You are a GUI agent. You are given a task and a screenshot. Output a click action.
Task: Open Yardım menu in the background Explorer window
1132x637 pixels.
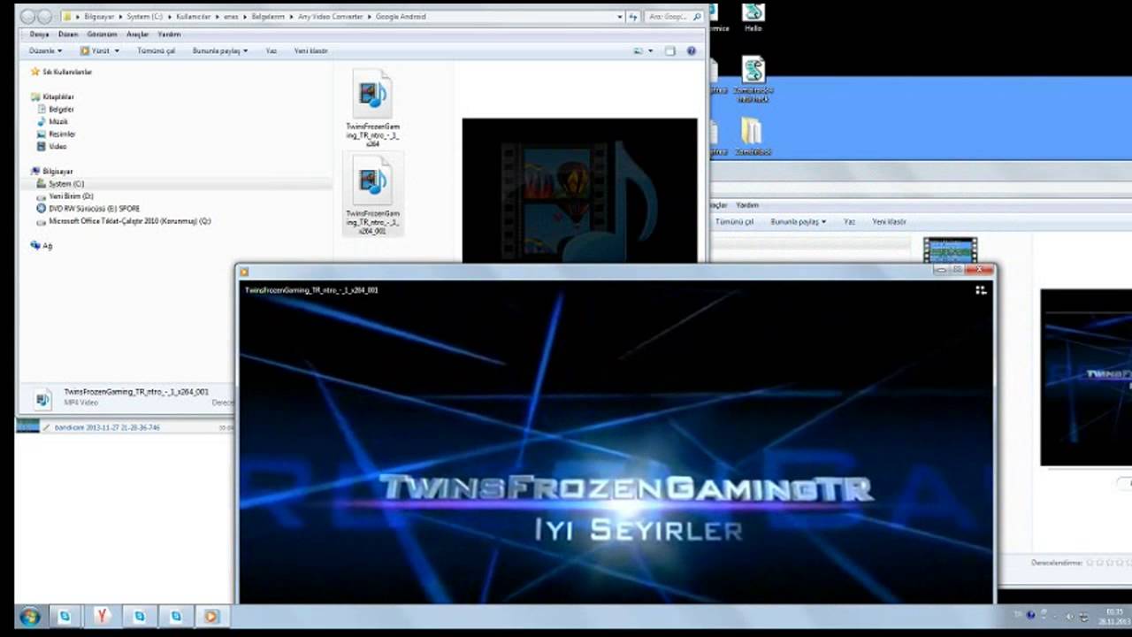tap(747, 205)
